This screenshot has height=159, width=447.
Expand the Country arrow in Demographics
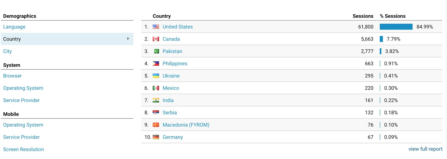[128, 39]
